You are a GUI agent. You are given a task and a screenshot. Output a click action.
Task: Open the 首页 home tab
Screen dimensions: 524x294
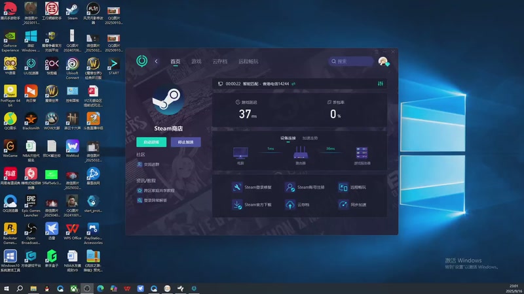tap(175, 61)
